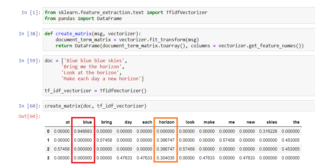Click the 'blue' column header
The width and height of the screenshot is (315, 166).
click(x=87, y=122)
